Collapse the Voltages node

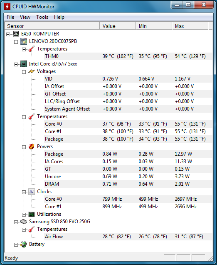(24, 72)
